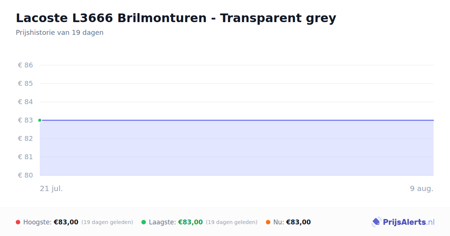Click the orange Nu indicator dot
Viewport: 450px width, 236px height.
[268, 222]
